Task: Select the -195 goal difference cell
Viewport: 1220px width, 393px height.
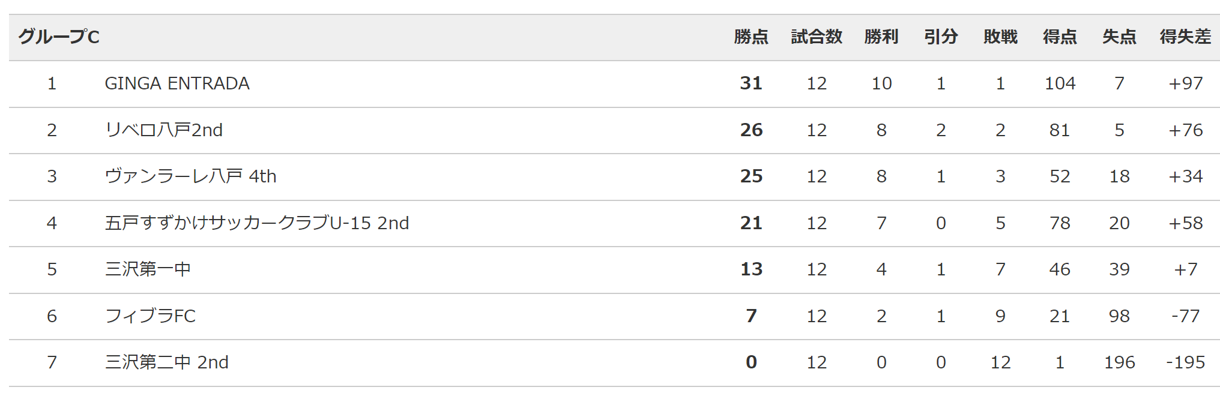Action: [1186, 362]
